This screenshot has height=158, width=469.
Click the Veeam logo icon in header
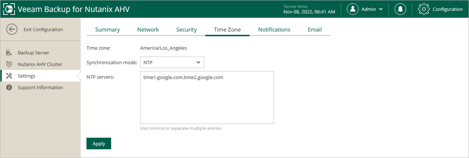[x=9, y=9]
